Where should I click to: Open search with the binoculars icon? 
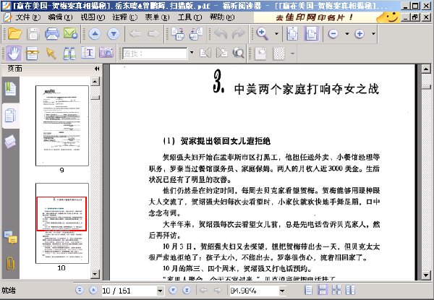69,53
